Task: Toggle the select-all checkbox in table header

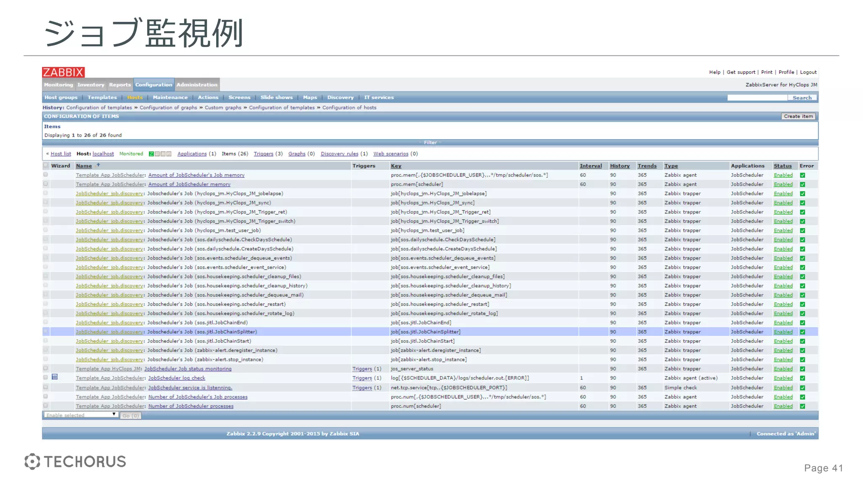Action: tap(46, 165)
